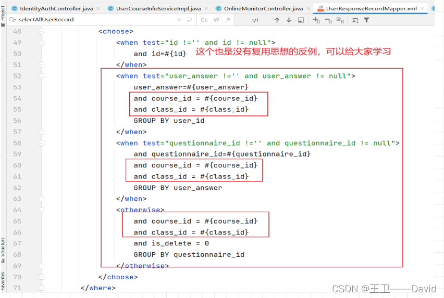Open the search filter funnel icon
This screenshot has width=444, height=298.
[366, 20]
